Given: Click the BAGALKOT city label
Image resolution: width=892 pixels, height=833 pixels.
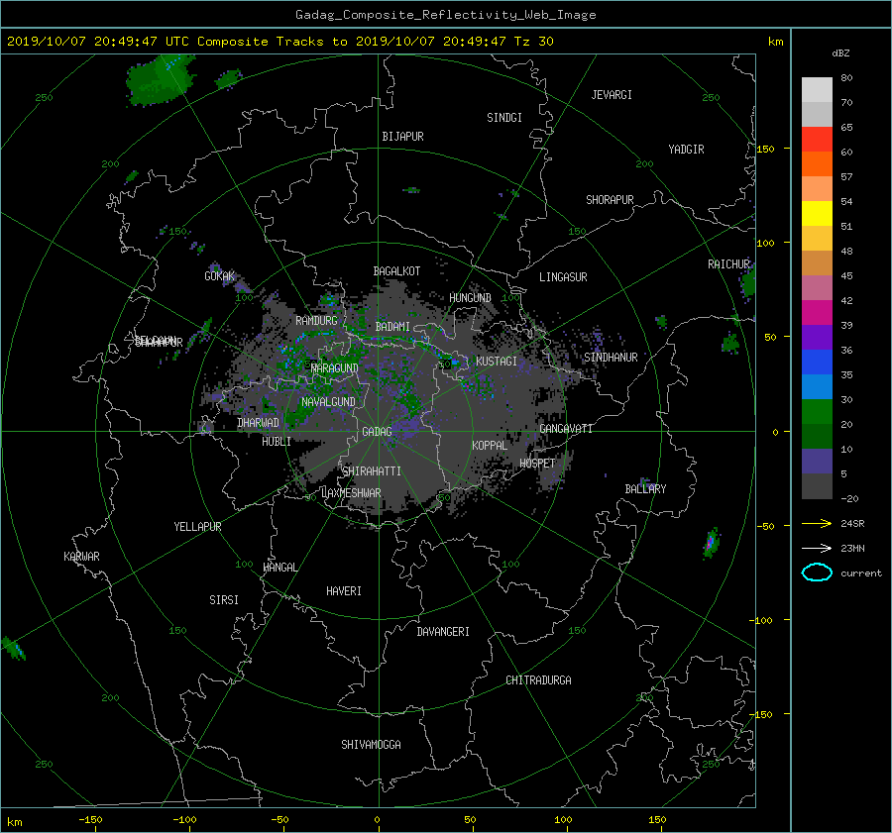Looking at the screenshot, I should [x=396, y=271].
